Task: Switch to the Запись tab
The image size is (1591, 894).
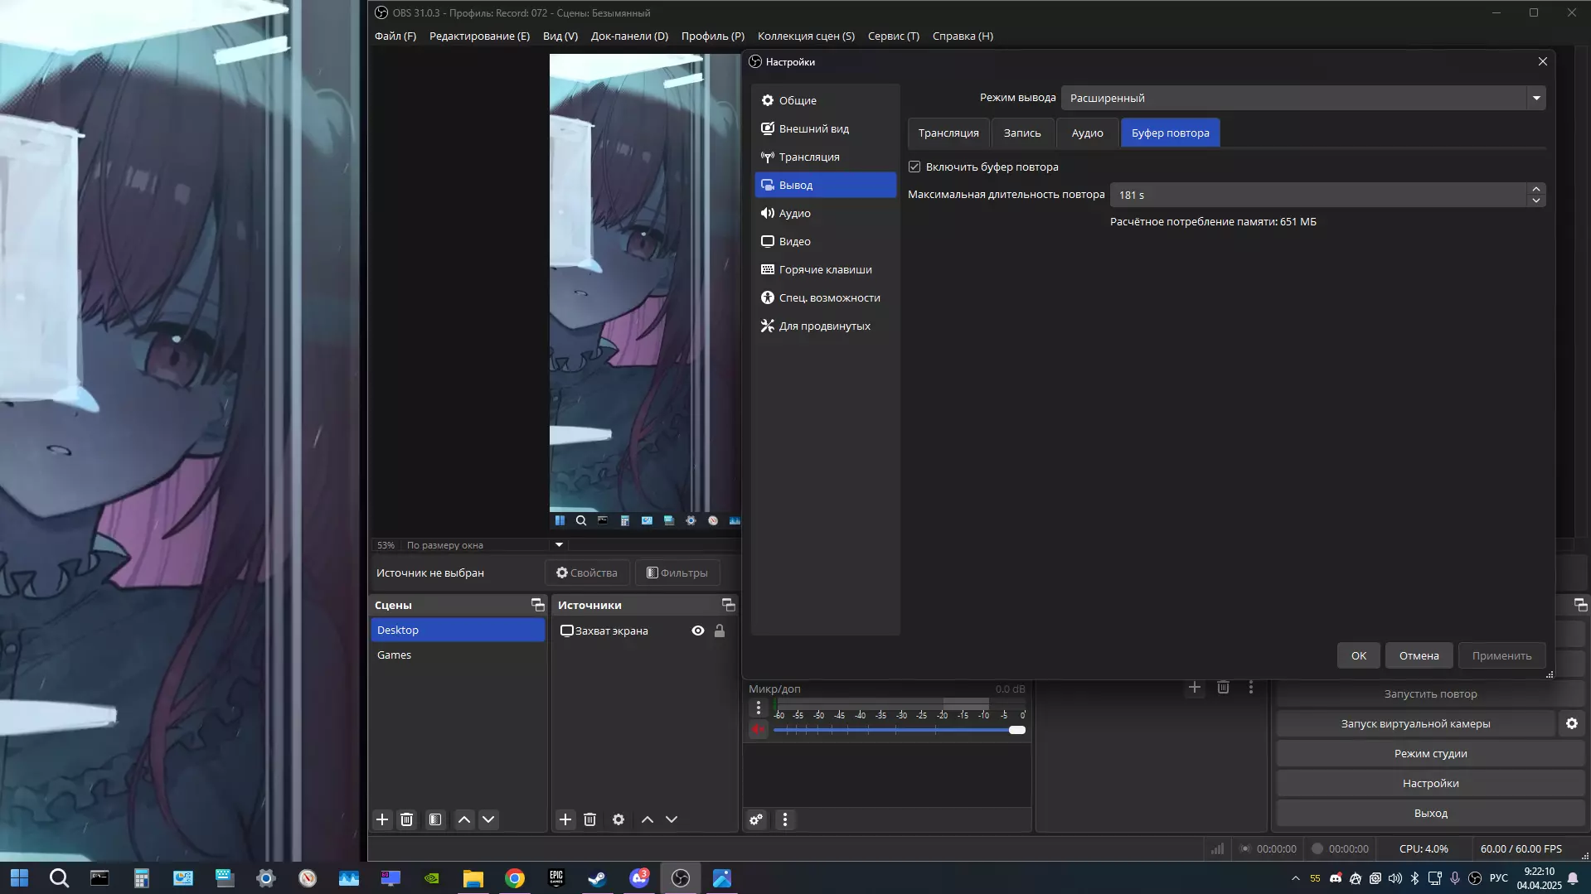Action: pos(1021,133)
